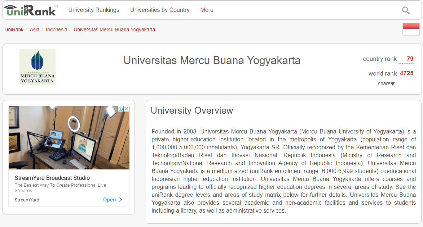Click the chevron arrow beside Open
The image size is (423, 227).
point(120,200)
